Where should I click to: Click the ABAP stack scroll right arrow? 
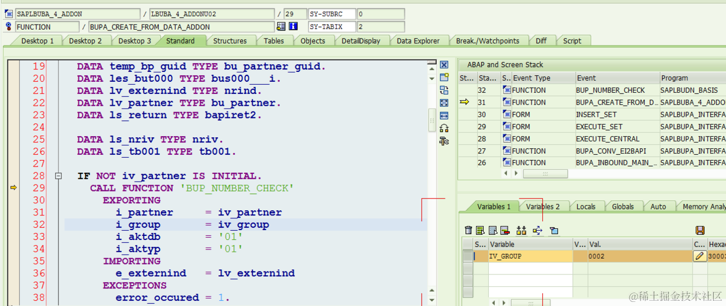click(516, 173)
